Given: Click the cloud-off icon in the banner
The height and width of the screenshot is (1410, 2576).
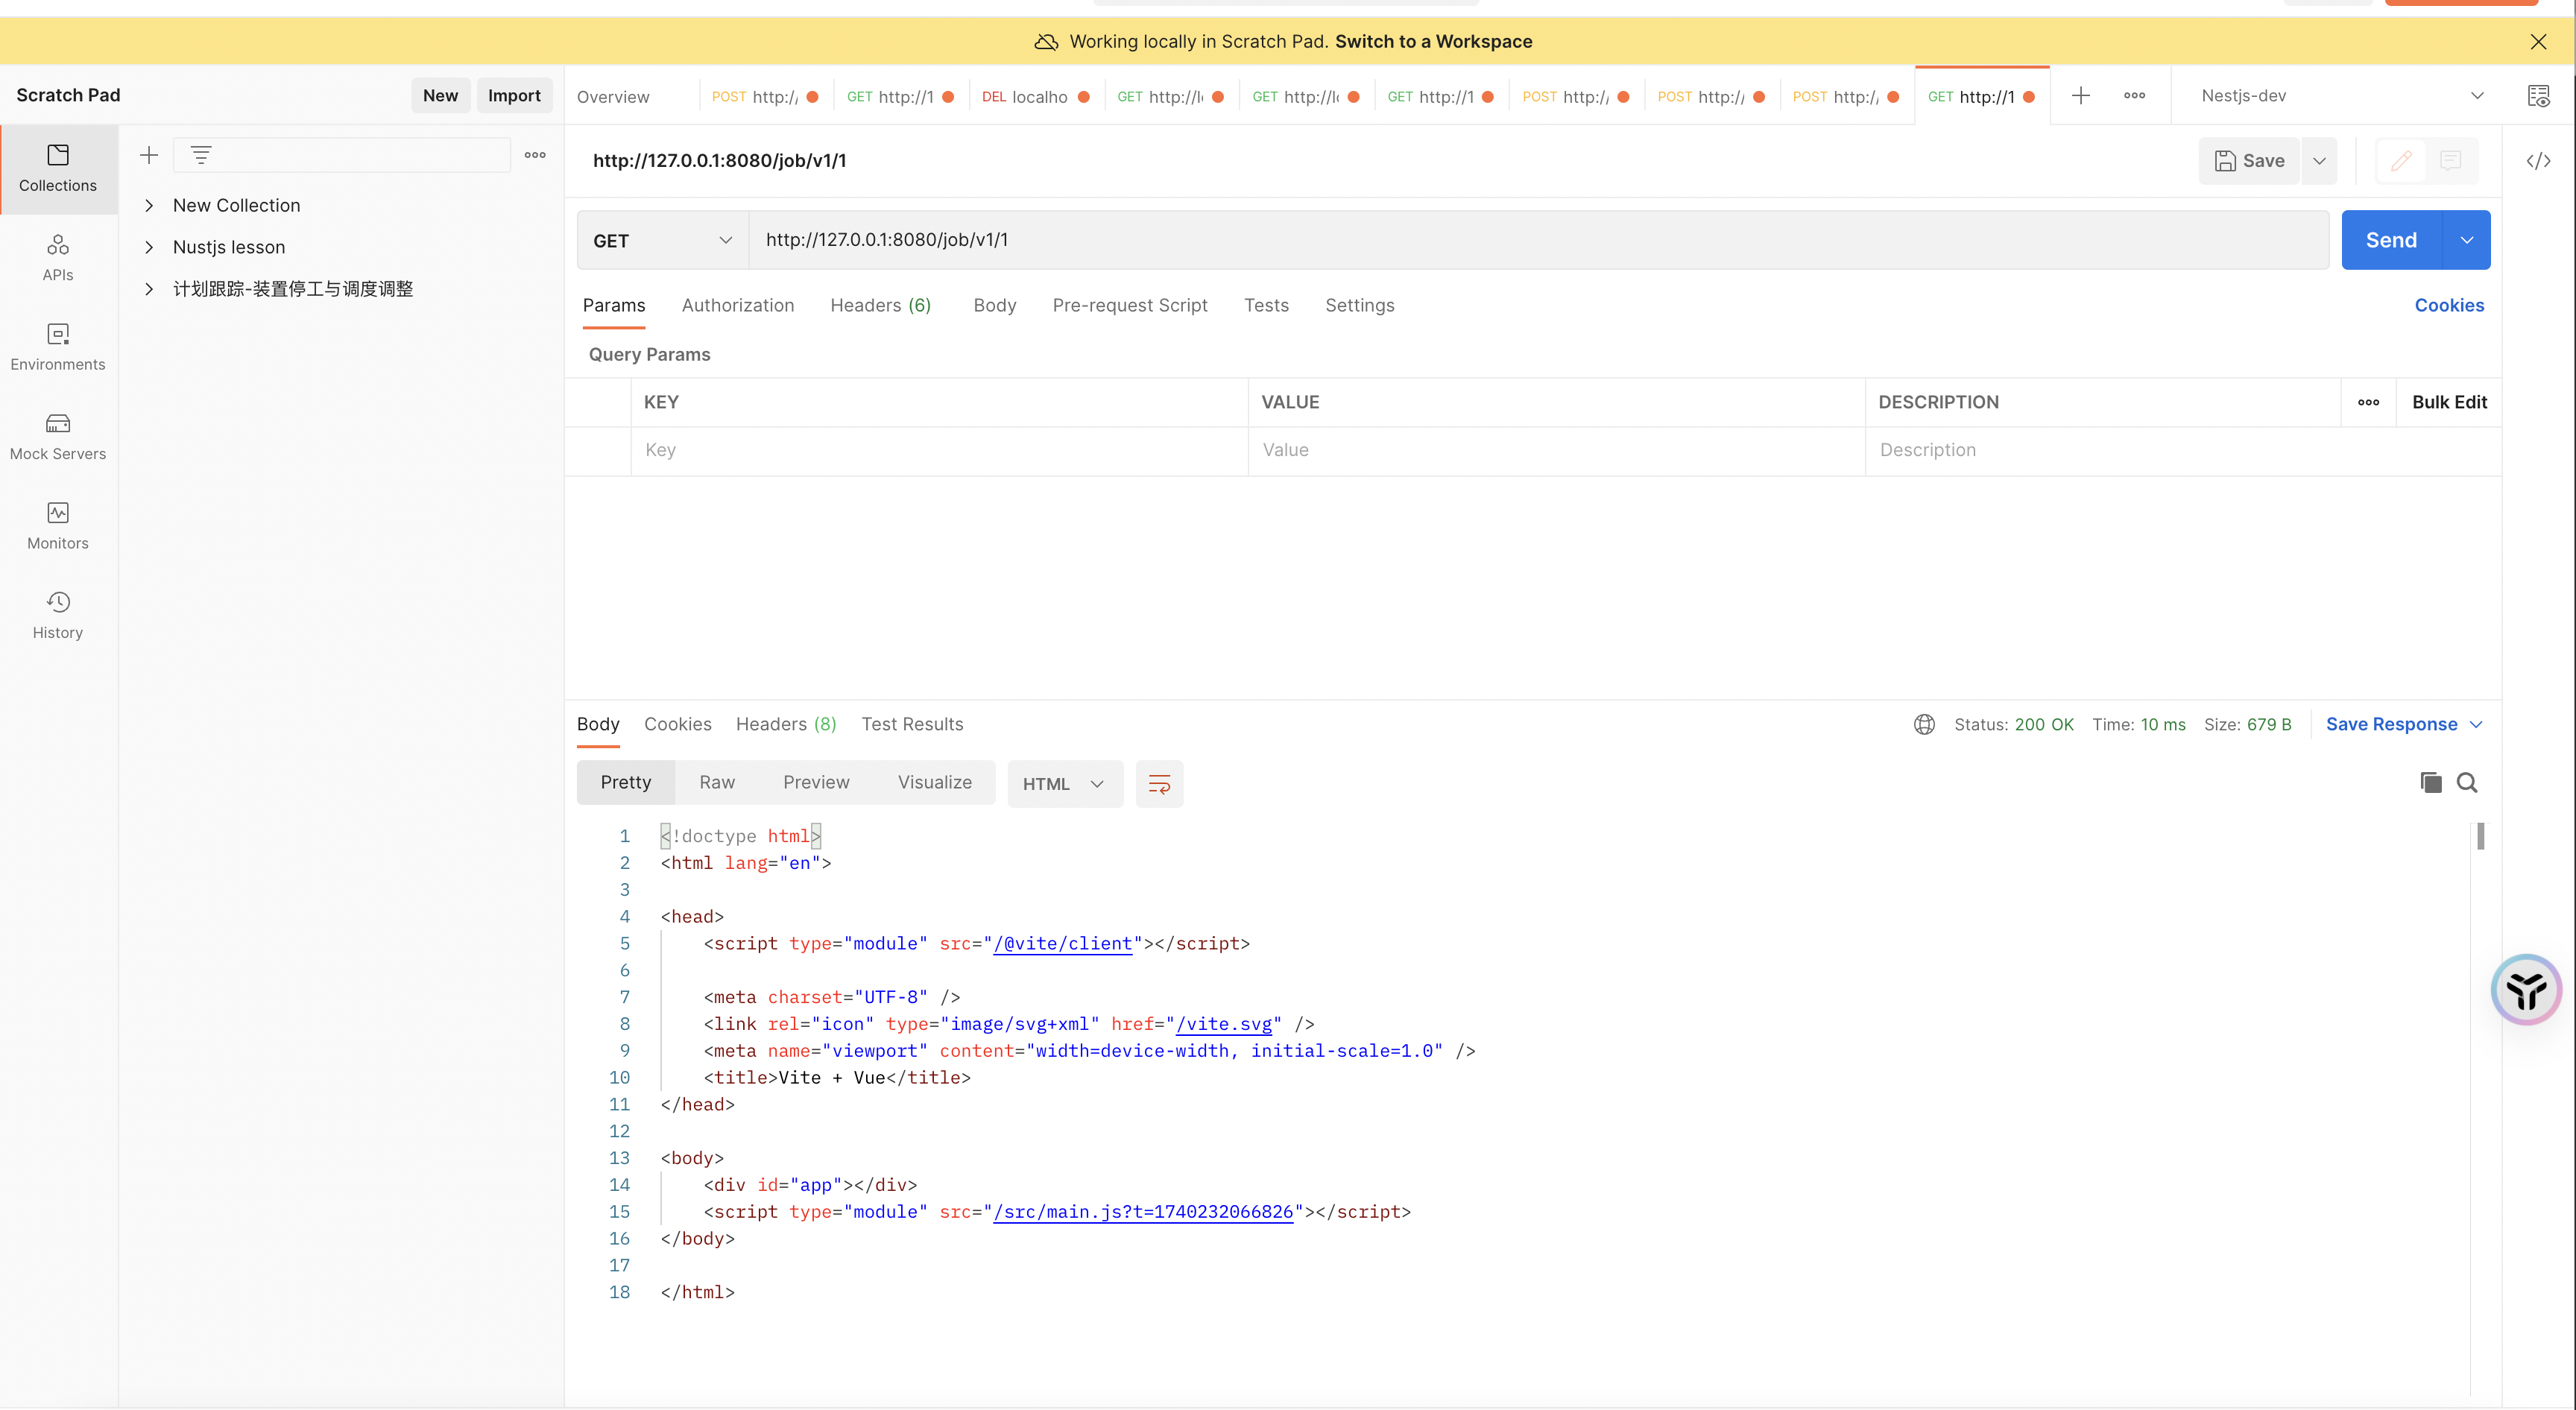Looking at the screenshot, I should pyautogui.click(x=1045, y=42).
